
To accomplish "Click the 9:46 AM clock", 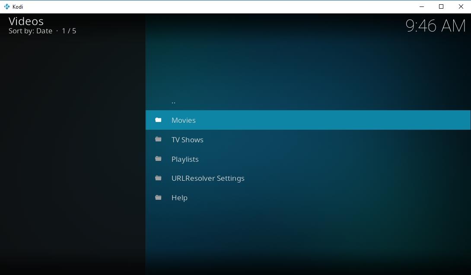I will [x=435, y=26].
